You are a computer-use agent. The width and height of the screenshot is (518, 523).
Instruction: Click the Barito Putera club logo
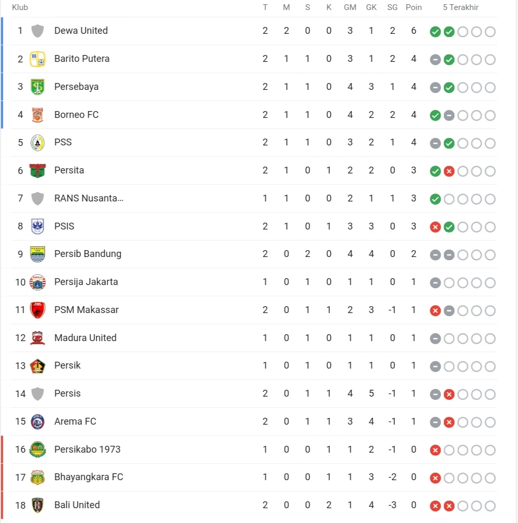[38, 59]
